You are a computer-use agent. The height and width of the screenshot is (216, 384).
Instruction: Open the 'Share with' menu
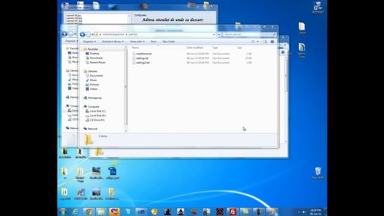137,41
